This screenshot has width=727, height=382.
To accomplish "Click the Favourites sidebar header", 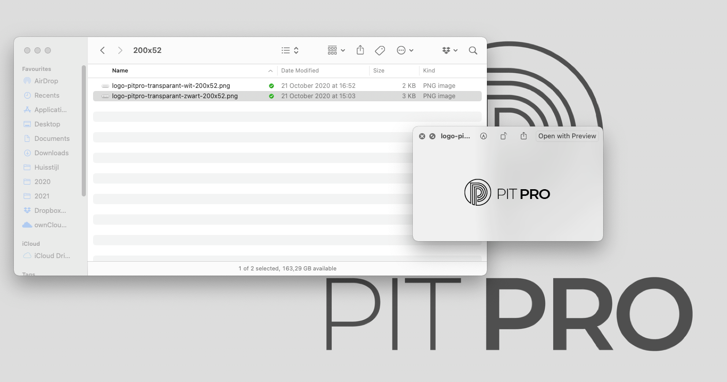I will tap(37, 69).
